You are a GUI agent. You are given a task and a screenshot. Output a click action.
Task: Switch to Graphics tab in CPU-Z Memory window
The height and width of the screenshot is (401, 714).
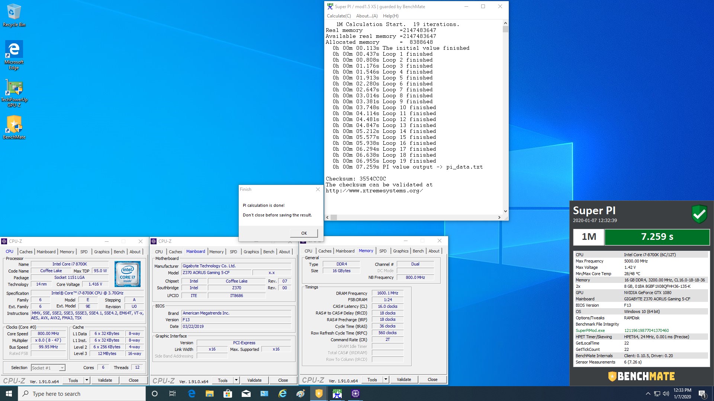click(x=401, y=251)
